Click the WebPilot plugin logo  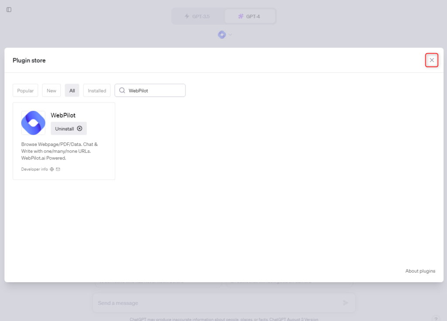[33, 123]
